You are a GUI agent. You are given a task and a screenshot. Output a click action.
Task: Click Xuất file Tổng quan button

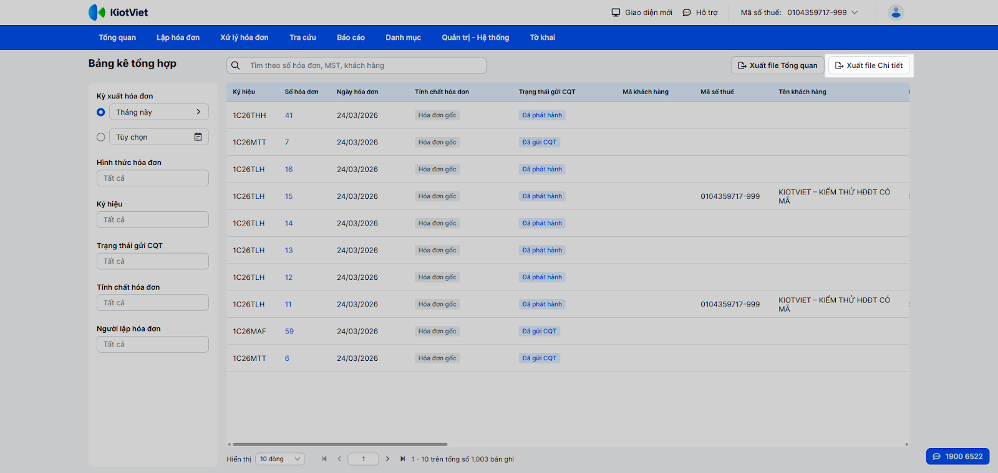point(777,65)
